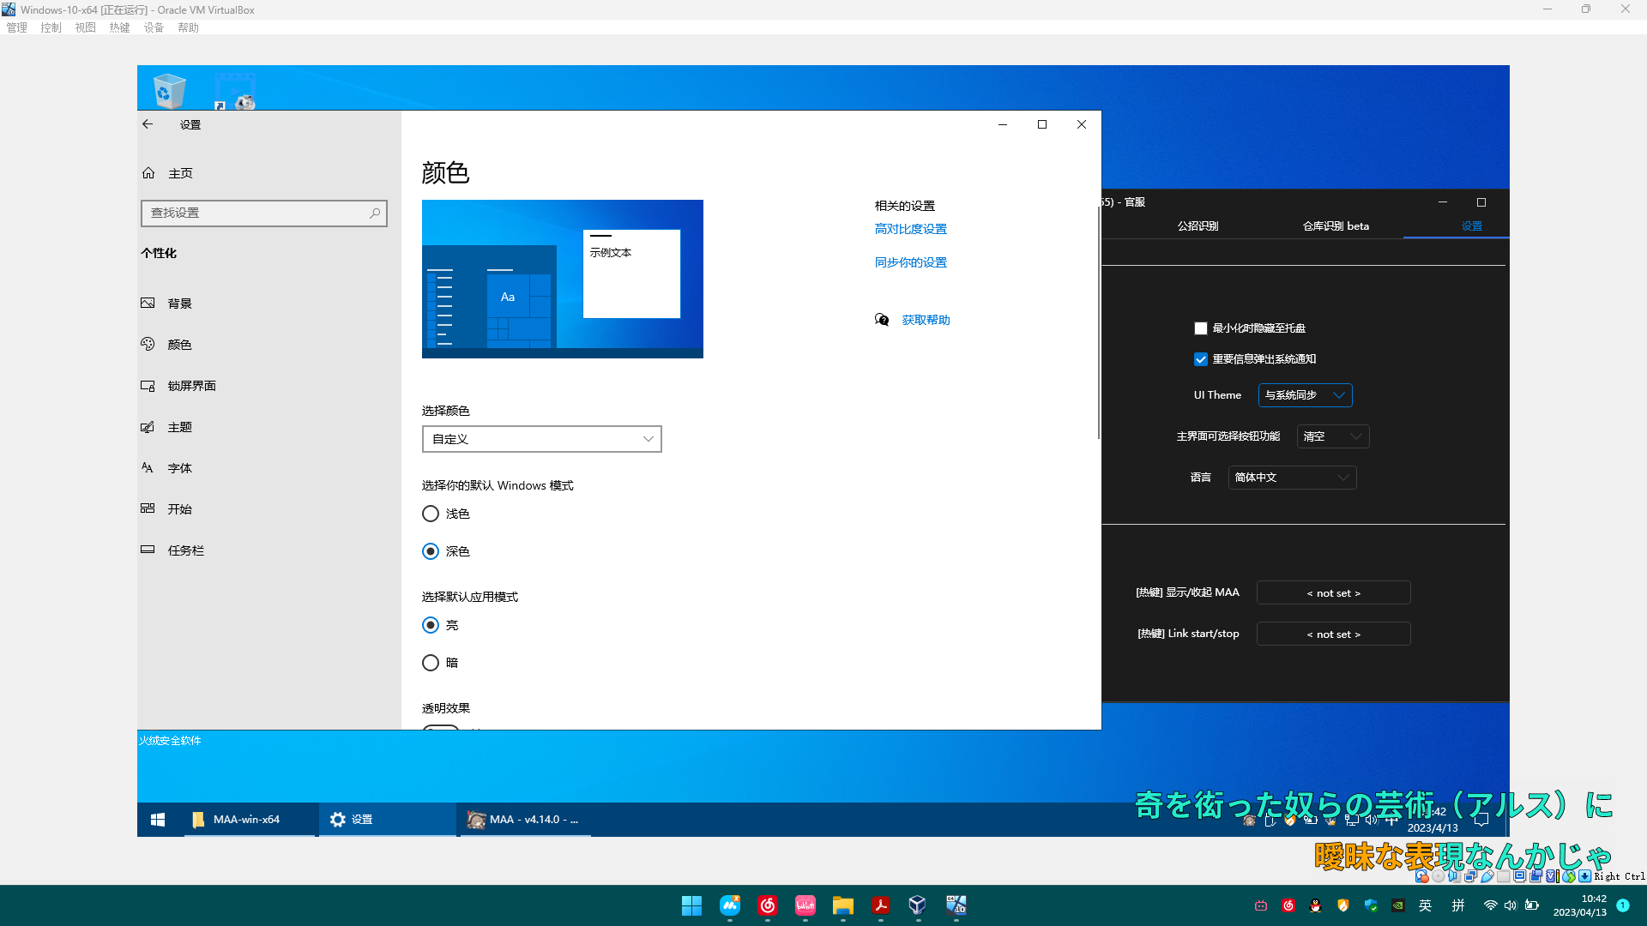
Task: Click the 高对比度设置 link
Action: point(910,229)
